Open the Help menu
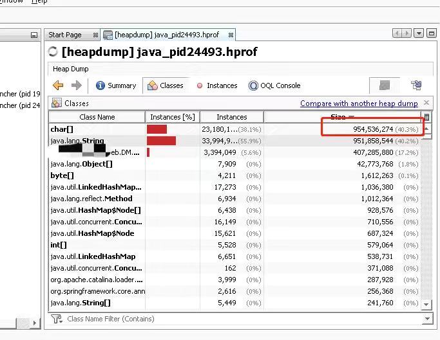 (39, 1)
